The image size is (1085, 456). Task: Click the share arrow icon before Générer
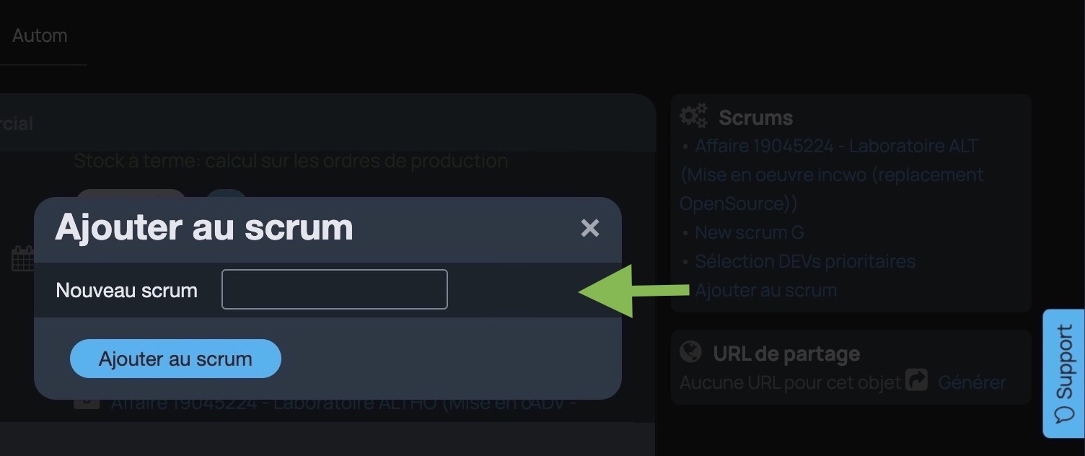coord(917,380)
